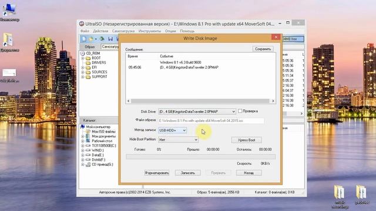Click the left arrow of message log scrollbar
Screen dimensions: 376x211
click(x=129, y=101)
